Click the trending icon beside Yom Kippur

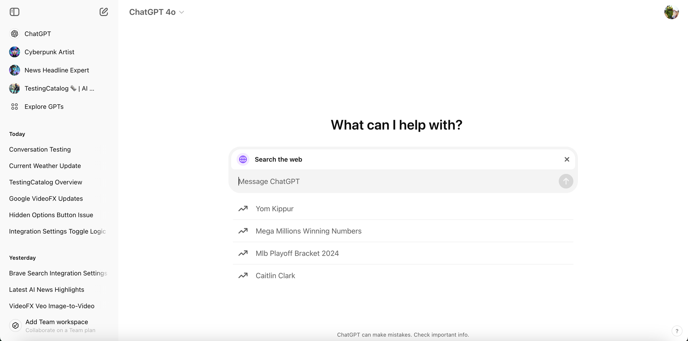(x=243, y=209)
